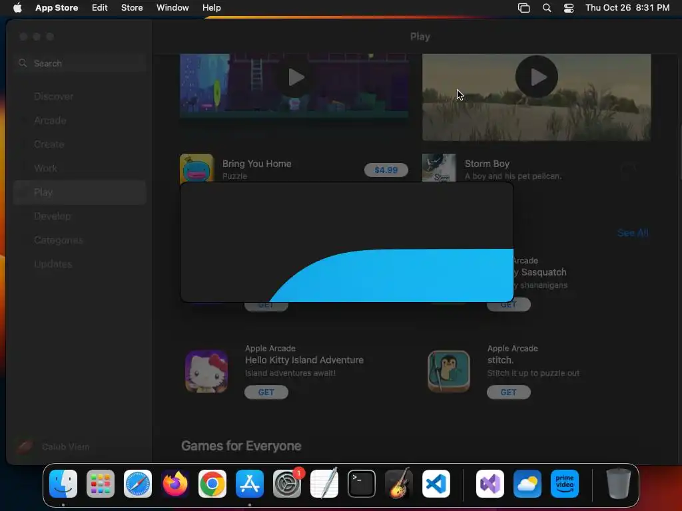Open Google Chrome in the dock
The height and width of the screenshot is (511, 682).
pyautogui.click(x=212, y=484)
